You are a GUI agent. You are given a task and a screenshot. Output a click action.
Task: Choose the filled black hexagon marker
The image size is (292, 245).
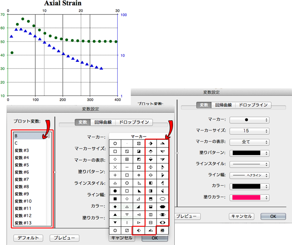163,207
